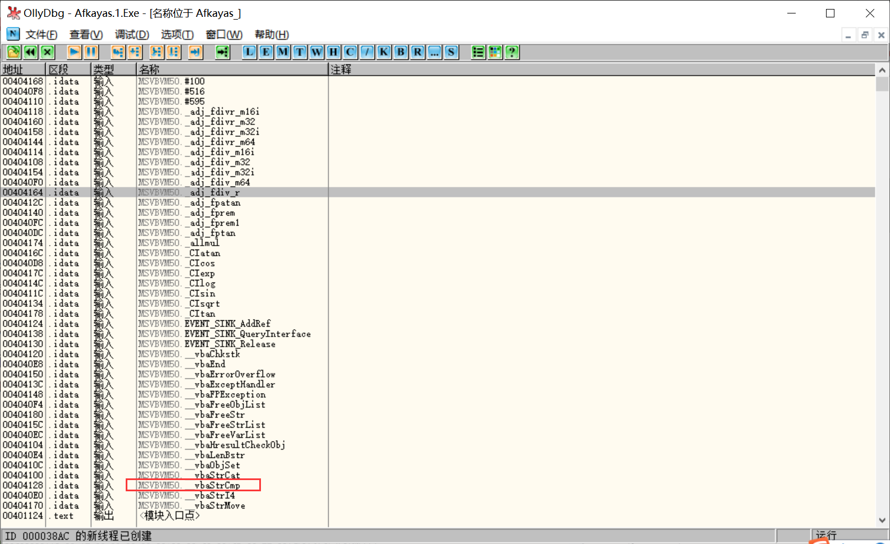Click the green list Options icon
The width and height of the screenshot is (890, 544).
click(478, 52)
